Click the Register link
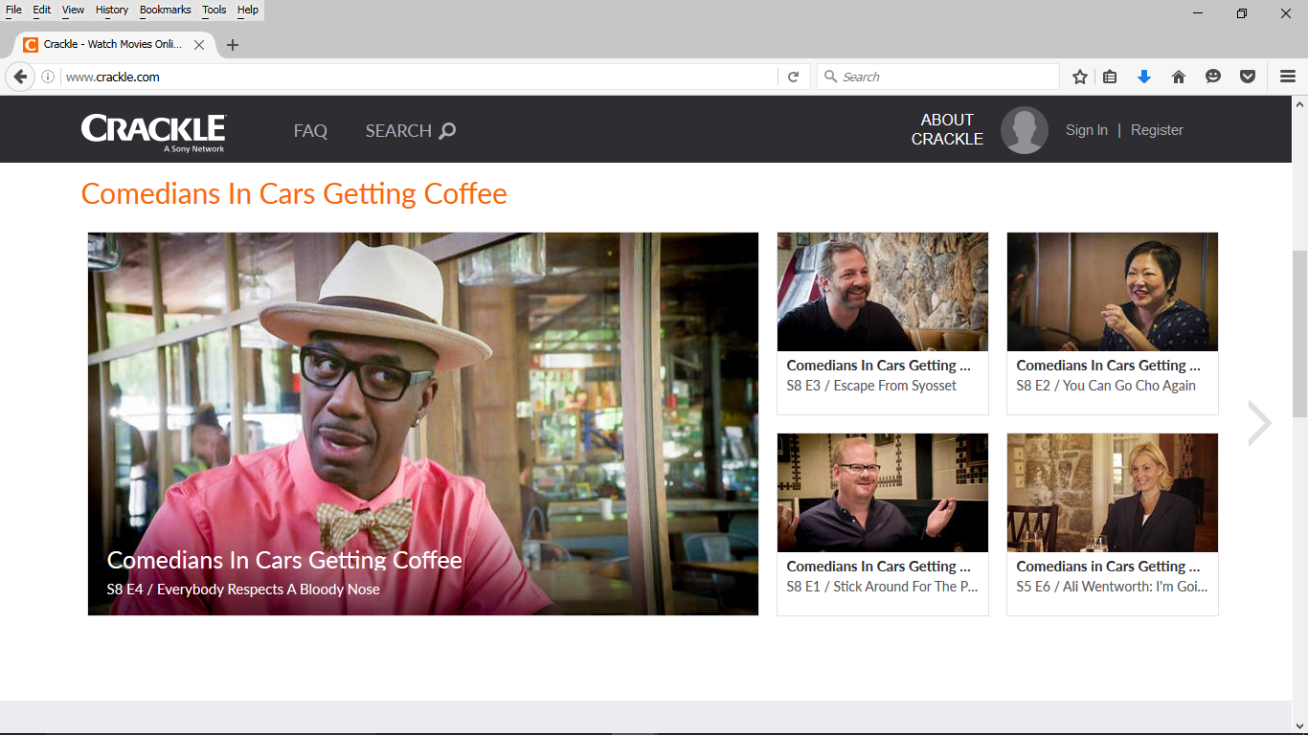 coord(1157,130)
